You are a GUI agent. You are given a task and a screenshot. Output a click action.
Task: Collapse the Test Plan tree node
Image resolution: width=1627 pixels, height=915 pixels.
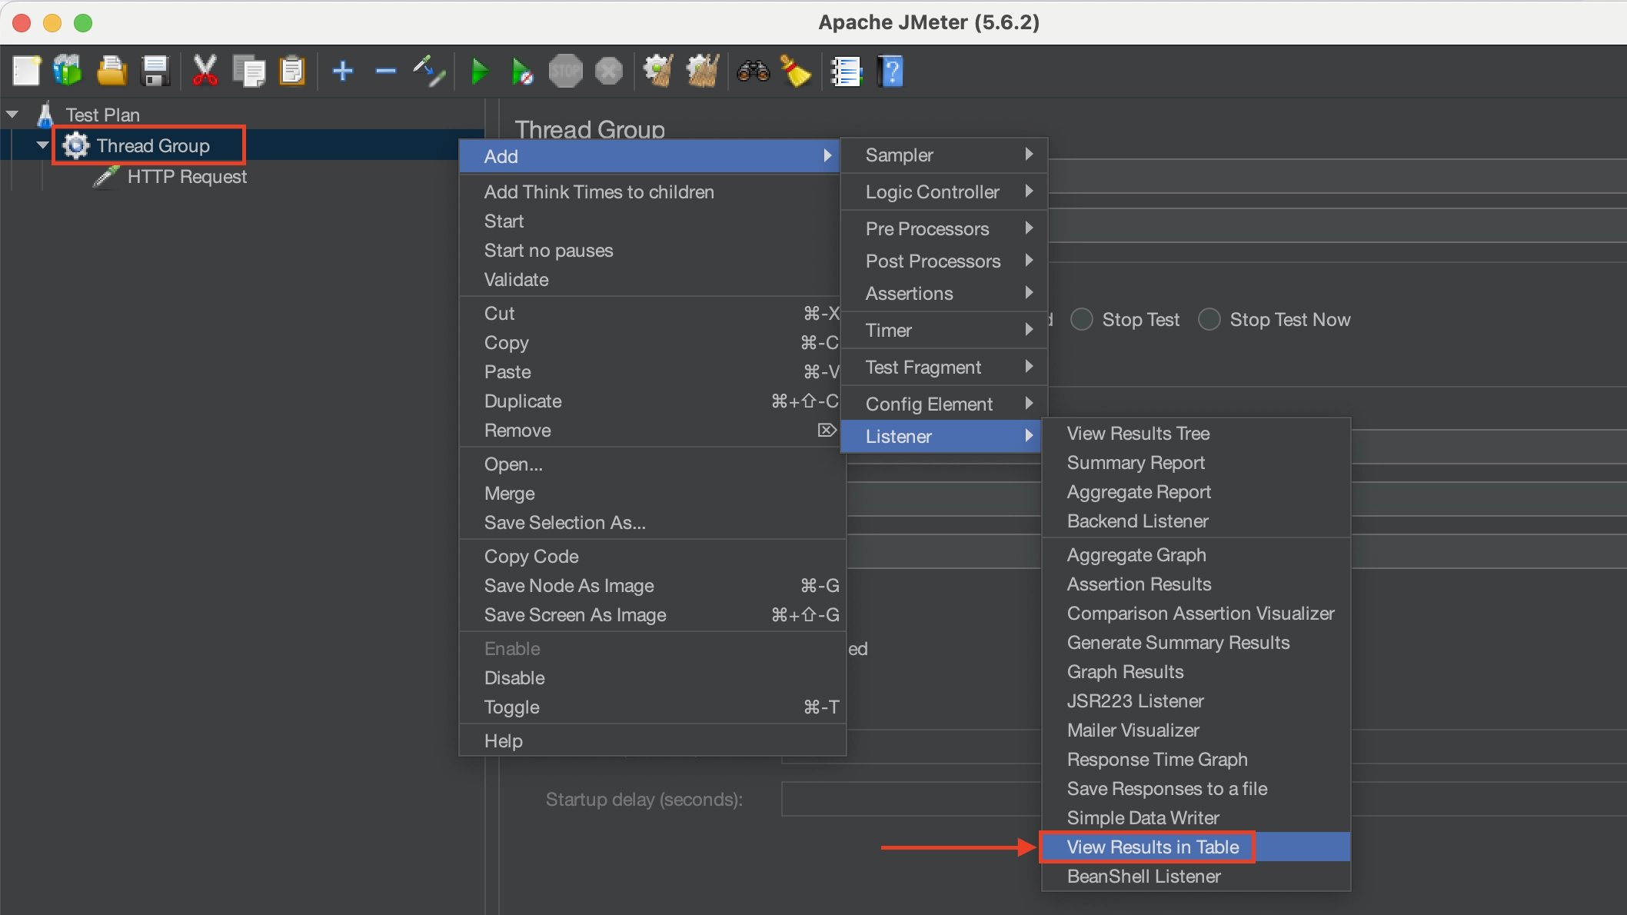[12, 115]
